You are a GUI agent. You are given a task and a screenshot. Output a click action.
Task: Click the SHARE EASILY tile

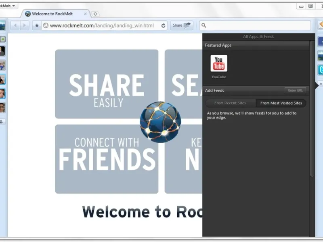[x=107, y=84]
